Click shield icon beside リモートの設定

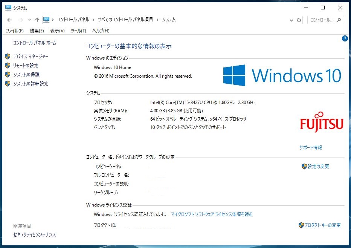click(x=8, y=66)
